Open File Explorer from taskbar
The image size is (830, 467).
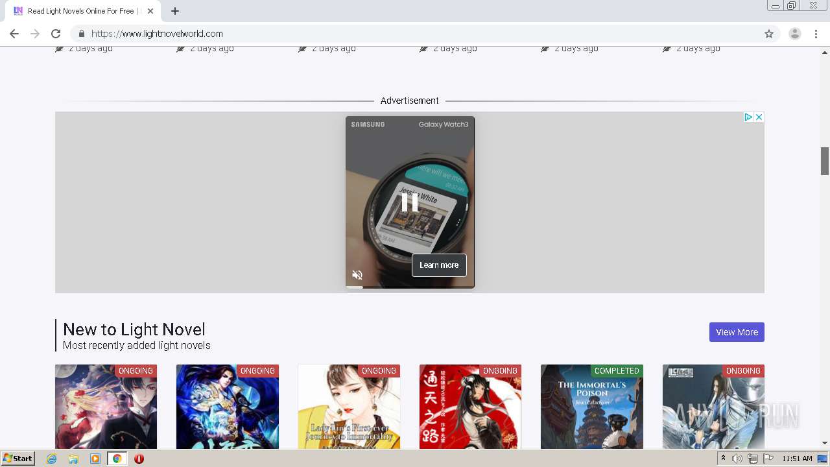pyautogui.click(x=73, y=459)
